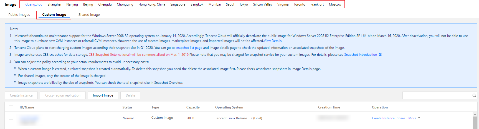The width and height of the screenshot is (479, 129).
Task: Expand the More dropdown in Operation column
Action: point(414,118)
